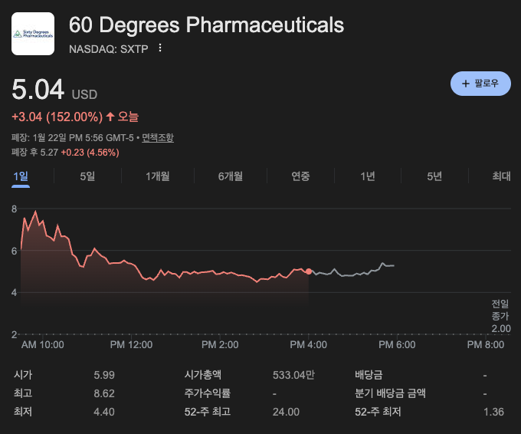Click the 시가 value 5.99
The height and width of the screenshot is (434, 521).
104,375
